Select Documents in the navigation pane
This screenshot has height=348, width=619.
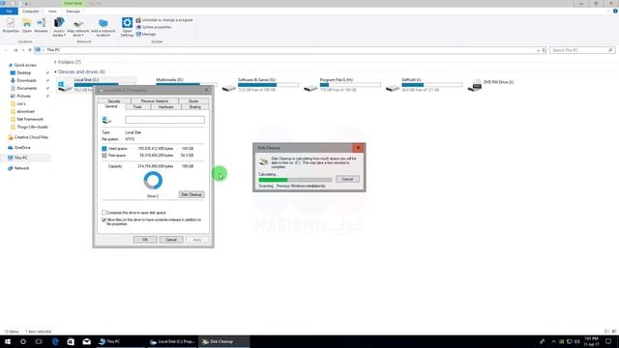(x=26, y=88)
